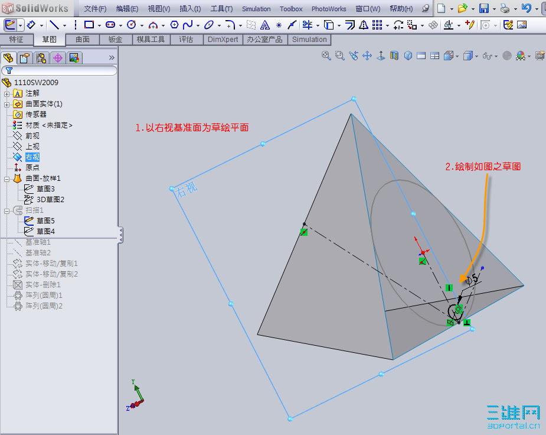Open the Display Style dropdown arrow
The image size is (546, 435).
tap(476, 56)
